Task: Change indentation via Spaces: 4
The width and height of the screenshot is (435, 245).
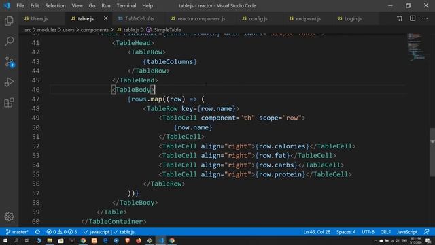Action: tap(346, 232)
